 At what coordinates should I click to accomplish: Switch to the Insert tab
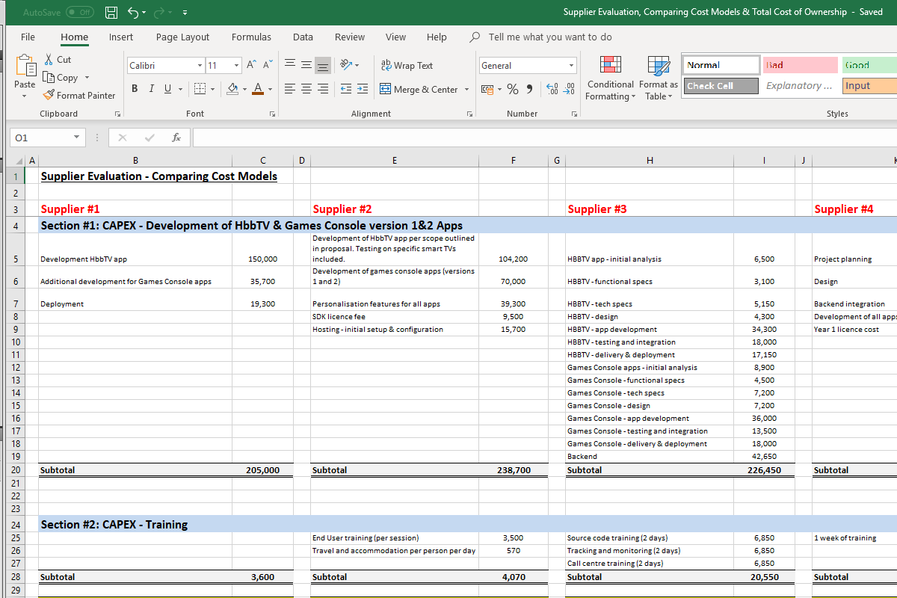tap(121, 37)
